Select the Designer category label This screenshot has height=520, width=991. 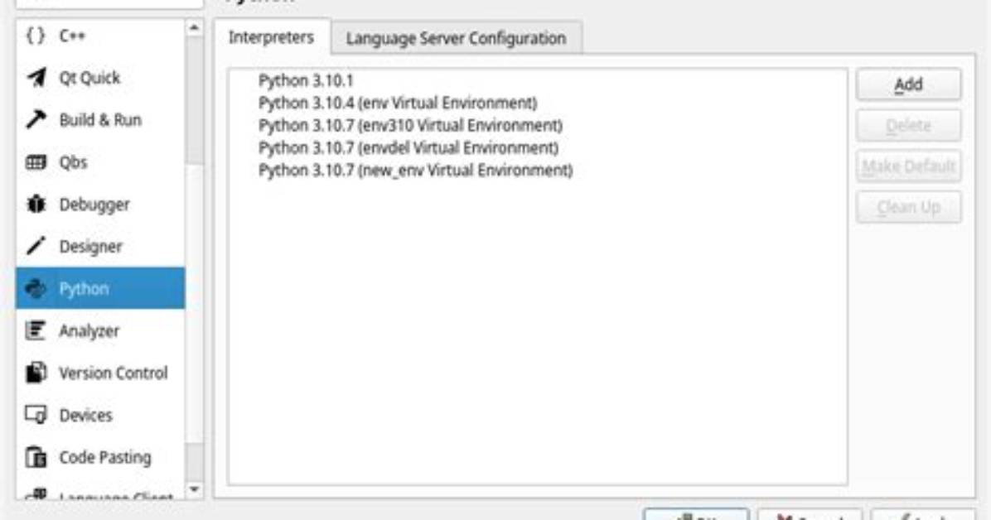pyautogui.click(x=91, y=247)
